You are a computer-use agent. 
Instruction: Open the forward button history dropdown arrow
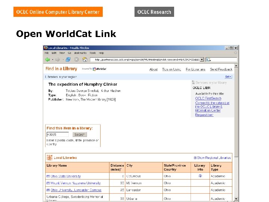tap(63, 59)
